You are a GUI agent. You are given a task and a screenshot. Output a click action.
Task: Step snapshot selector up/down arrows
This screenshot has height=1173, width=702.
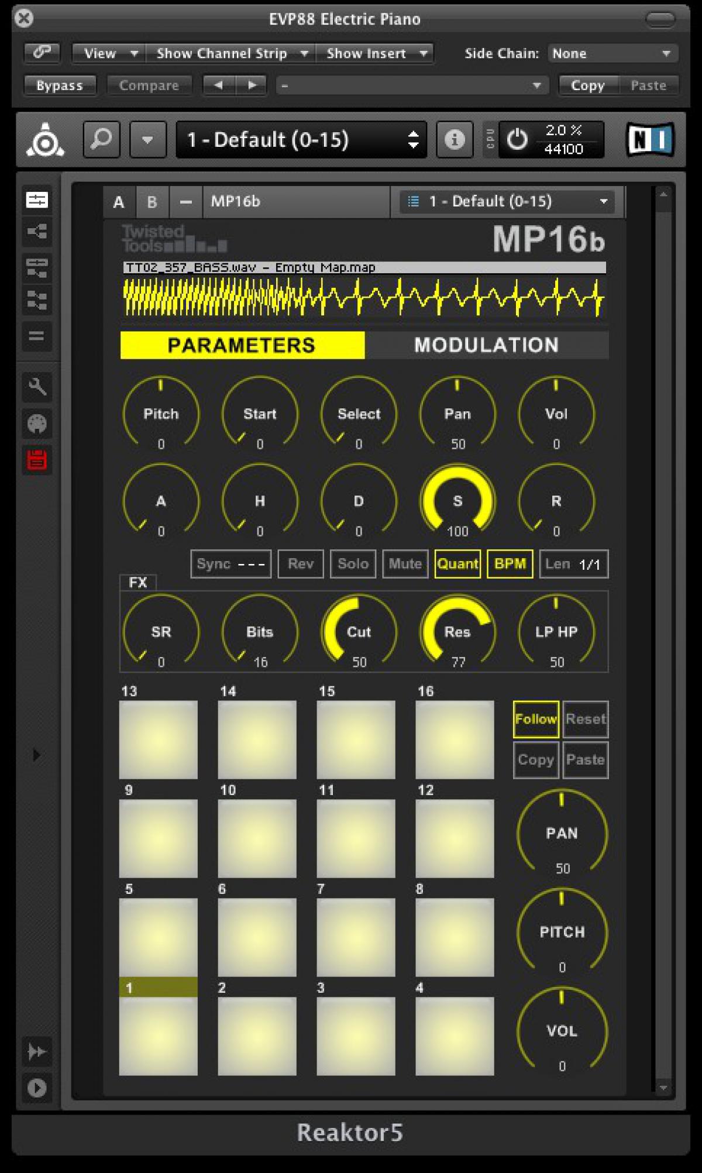413,140
